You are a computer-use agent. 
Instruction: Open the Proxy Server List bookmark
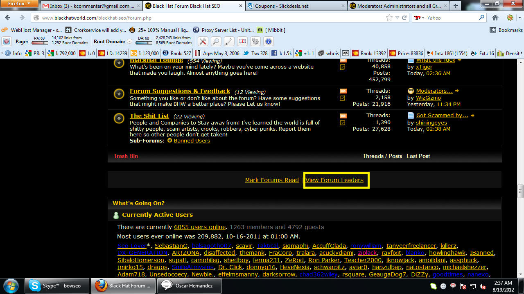(x=223, y=30)
